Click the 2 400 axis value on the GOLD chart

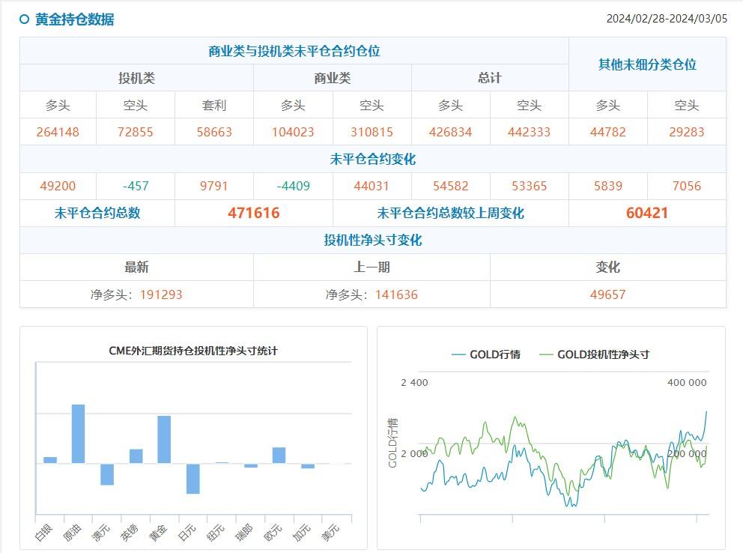[x=413, y=382]
